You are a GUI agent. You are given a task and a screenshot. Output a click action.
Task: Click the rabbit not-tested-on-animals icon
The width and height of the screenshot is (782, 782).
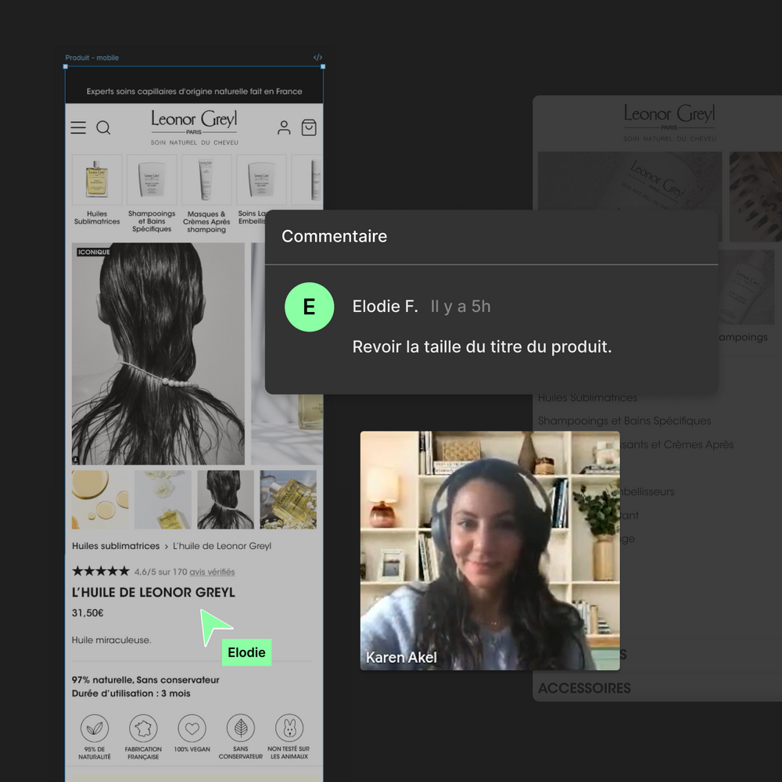[289, 728]
